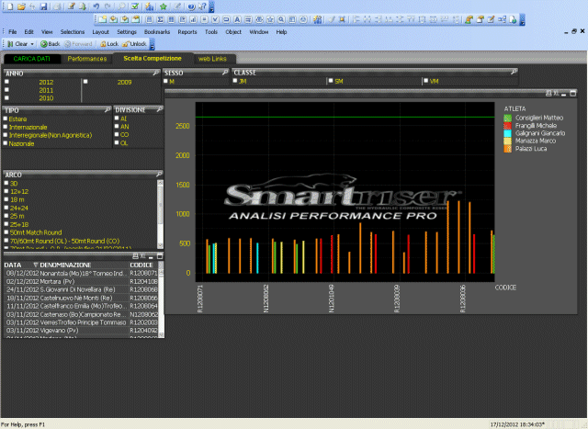Tick 50mt Match Round checkbox
Screen dimensions: 588x429
point(6,231)
